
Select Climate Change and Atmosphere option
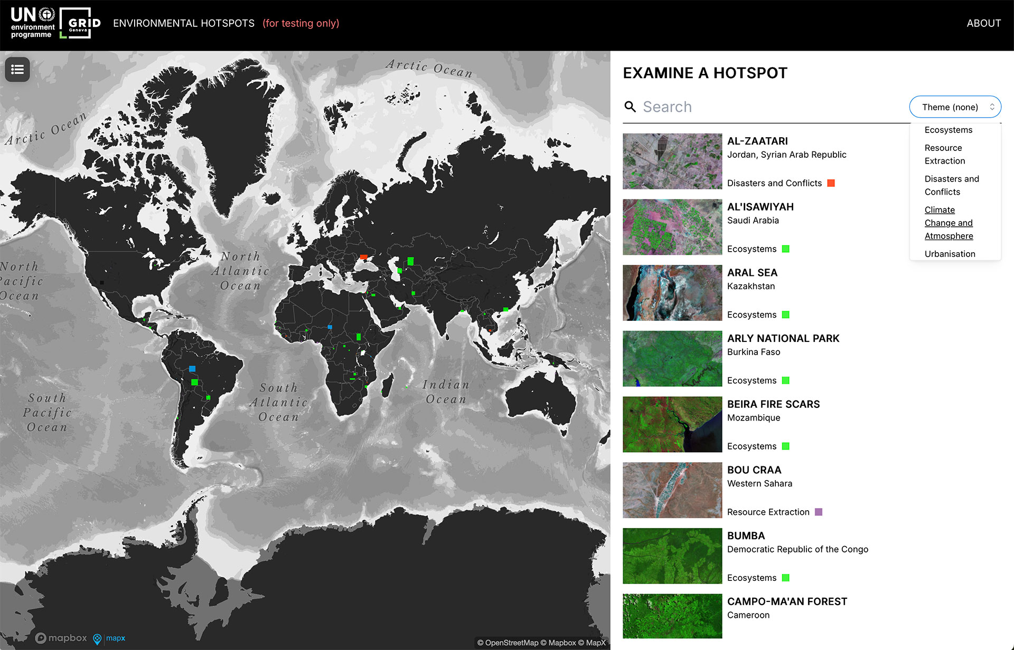[949, 223]
